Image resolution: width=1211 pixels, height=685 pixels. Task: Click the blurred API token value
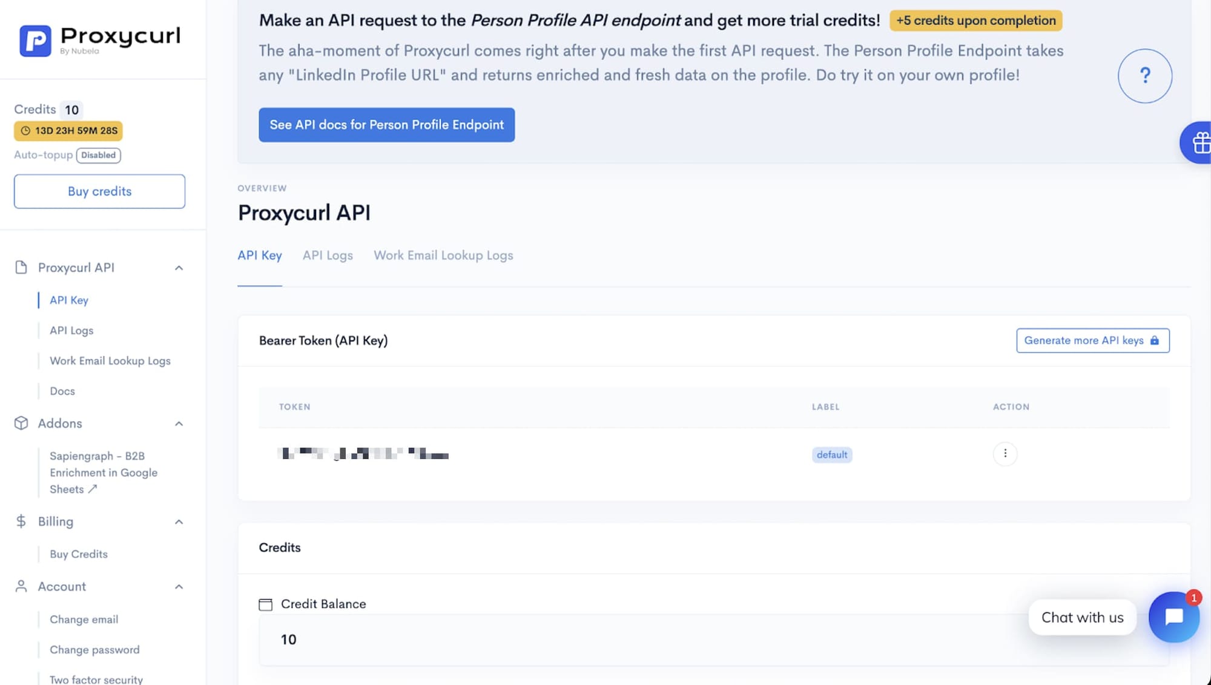(363, 453)
